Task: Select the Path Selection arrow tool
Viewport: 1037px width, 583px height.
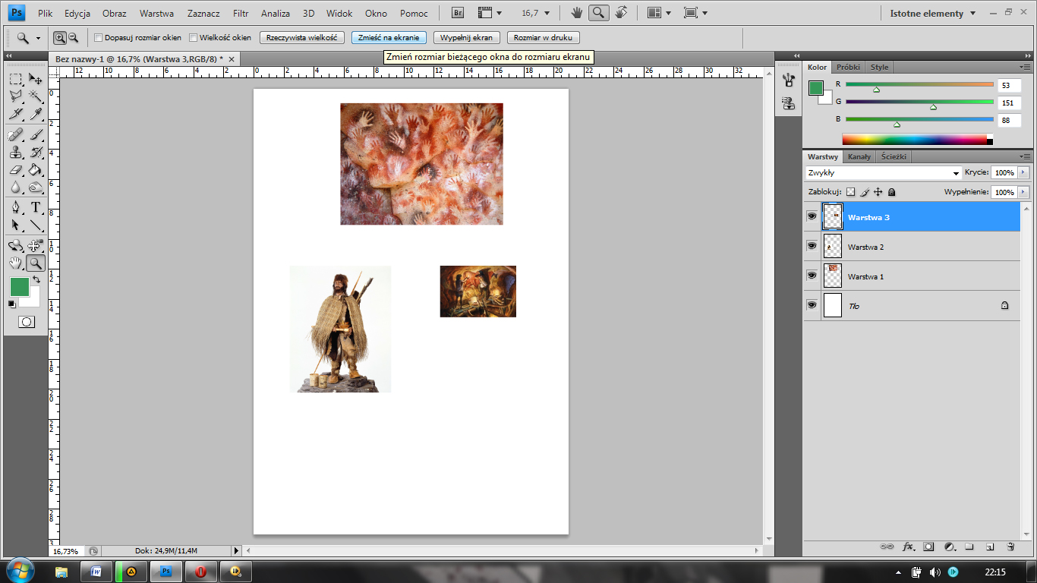Action: point(16,225)
